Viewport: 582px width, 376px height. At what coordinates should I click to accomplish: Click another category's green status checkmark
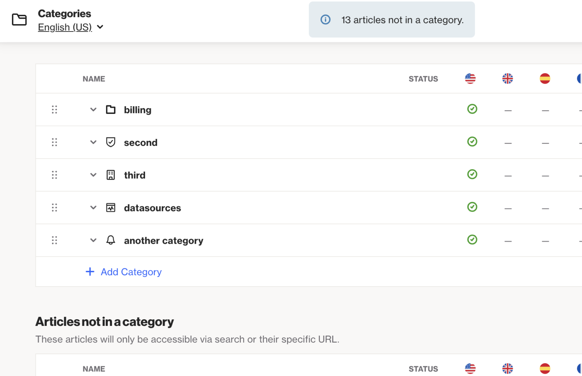click(472, 240)
